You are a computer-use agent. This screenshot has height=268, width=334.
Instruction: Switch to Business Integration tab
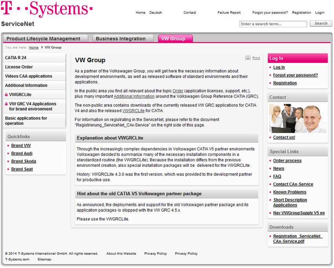point(123,39)
